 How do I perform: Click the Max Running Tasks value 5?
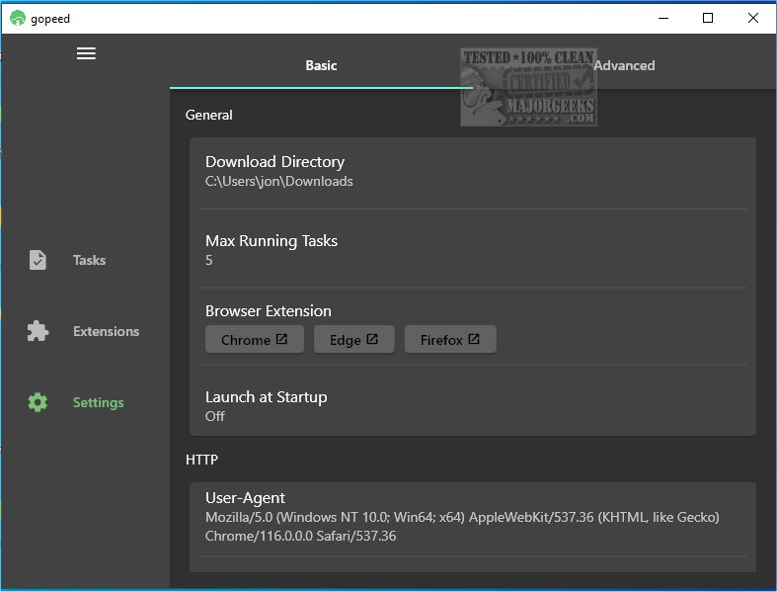point(209,260)
